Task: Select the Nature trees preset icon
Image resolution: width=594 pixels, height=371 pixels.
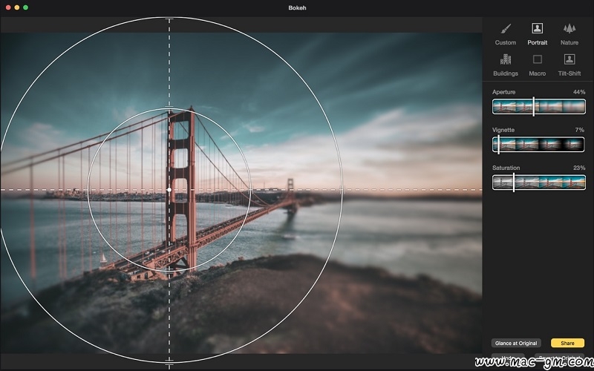Action: tap(569, 28)
